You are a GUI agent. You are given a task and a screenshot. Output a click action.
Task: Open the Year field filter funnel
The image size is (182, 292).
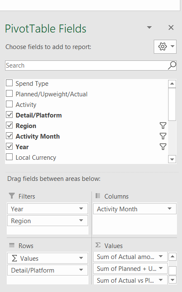click(163, 147)
